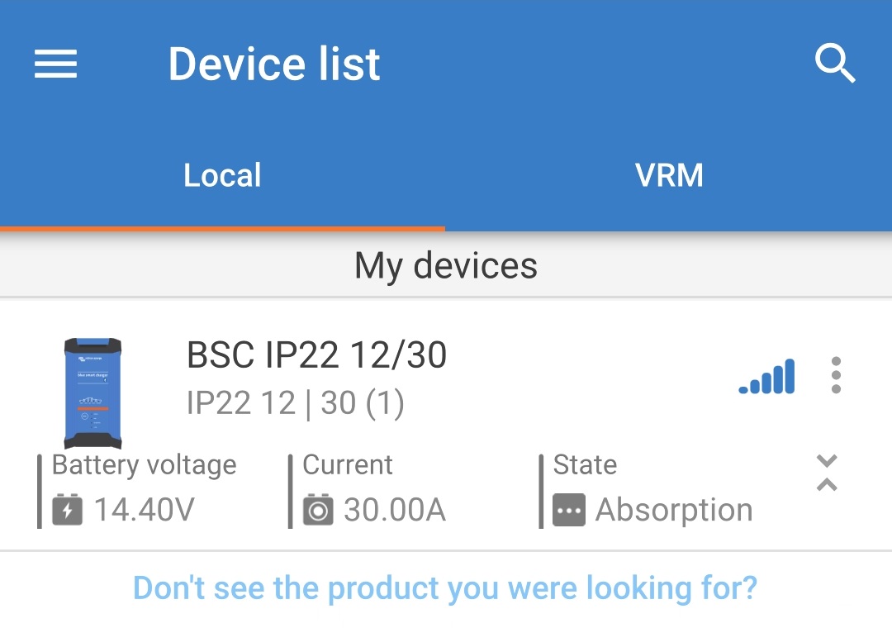Click the IP22 12 | 30 subtitle
This screenshot has width=892, height=628.
point(295,403)
